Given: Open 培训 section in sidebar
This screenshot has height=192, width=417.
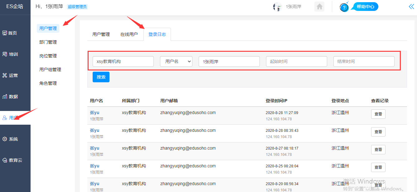Looking at the screenshot, I should point(13,54).
